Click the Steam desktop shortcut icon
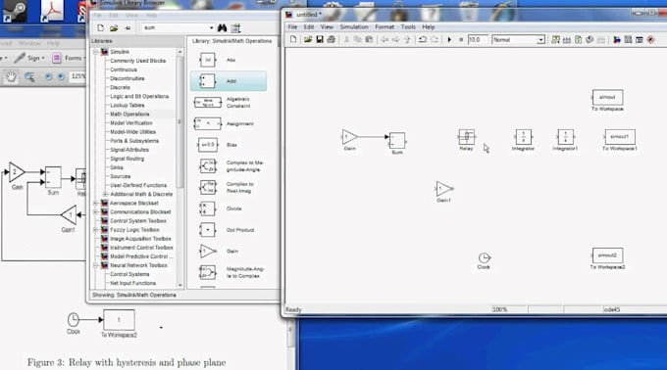 click(15, 11)
